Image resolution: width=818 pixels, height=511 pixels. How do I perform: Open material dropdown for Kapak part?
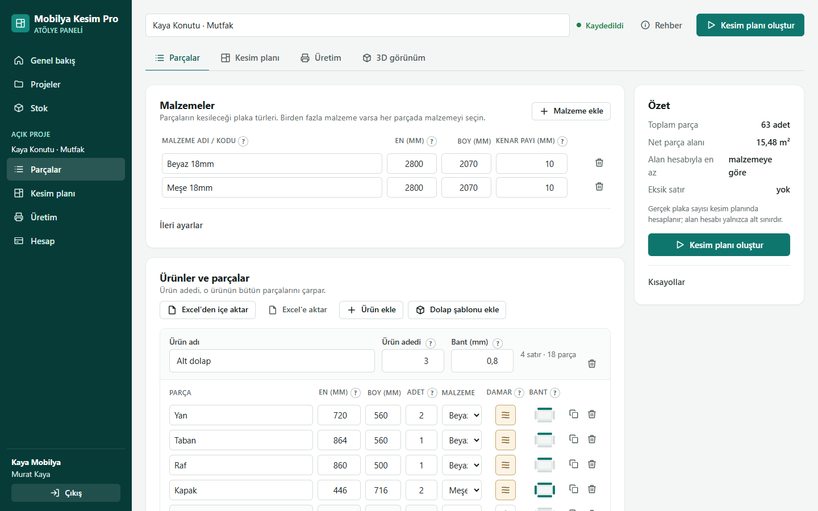click(462, 490)
